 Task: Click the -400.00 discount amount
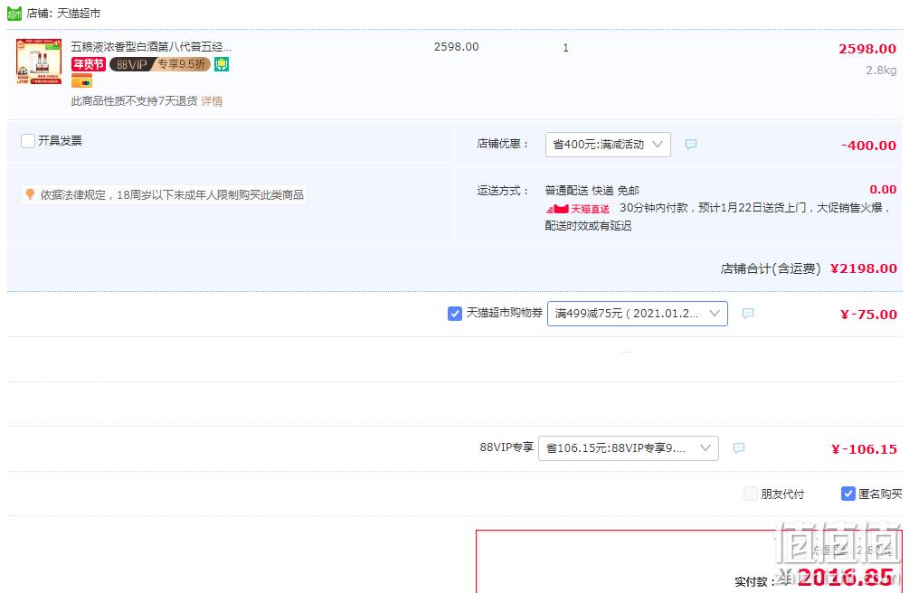pos(868,146)
